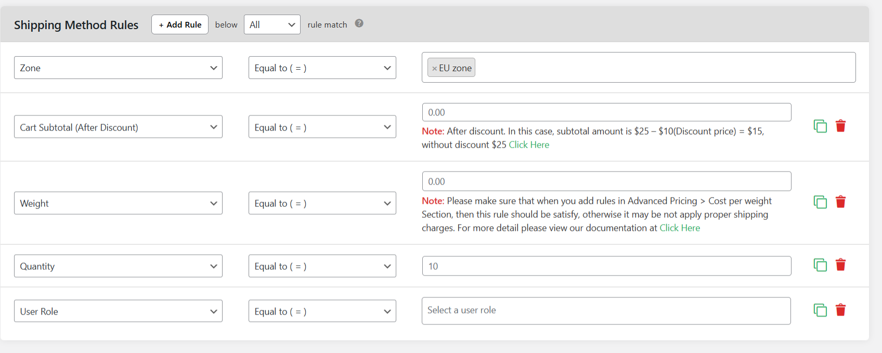Open the Zone condition dropdown
This screenshot has width=882, height=353.
pyautogui.click(x=118, y=68)
